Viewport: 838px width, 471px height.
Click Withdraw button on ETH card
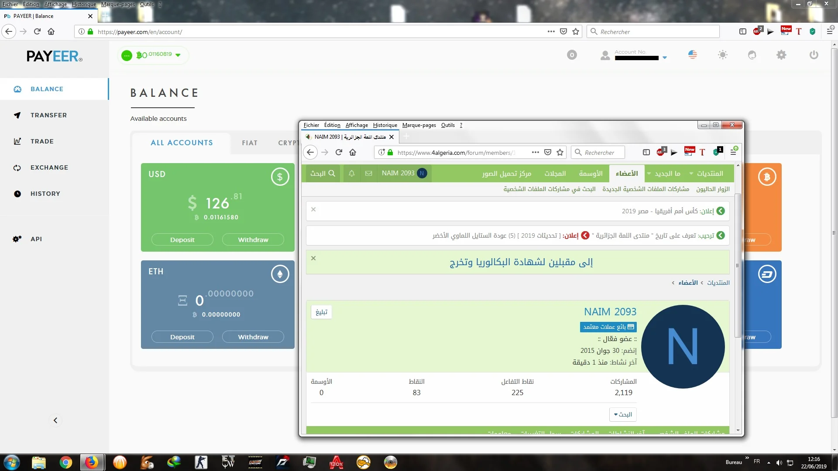(253, 337)
